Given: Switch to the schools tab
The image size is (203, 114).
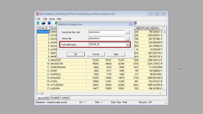Looking at the screenshot, I should click(65, 98).
